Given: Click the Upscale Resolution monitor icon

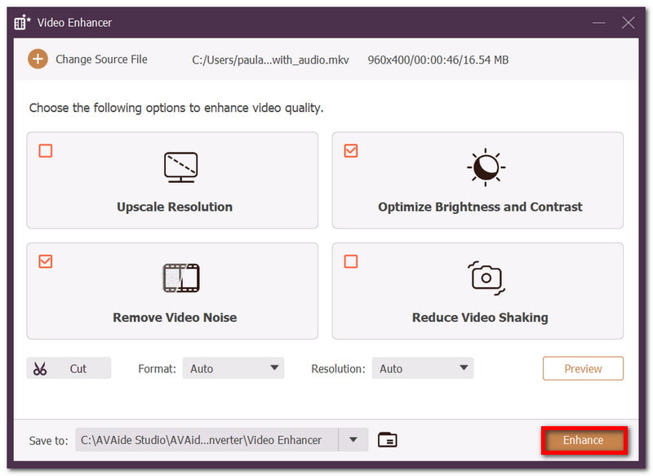Looking at the screenshot, I should click(x=180, y=167).
